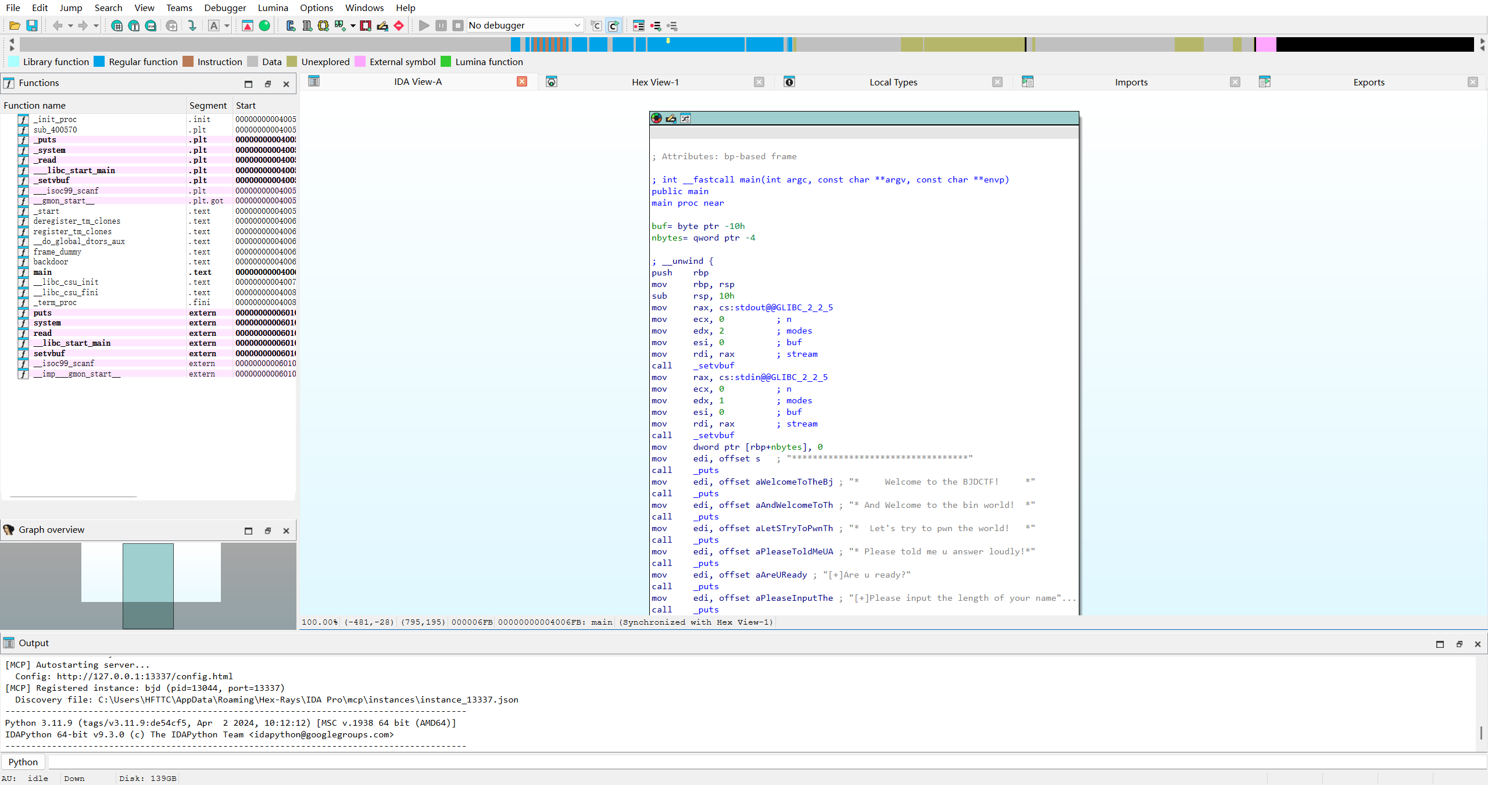This screenshot has height=785, width=1488.
Task: Switch to the Exports tab
Action: click(x=1369, y=82)
